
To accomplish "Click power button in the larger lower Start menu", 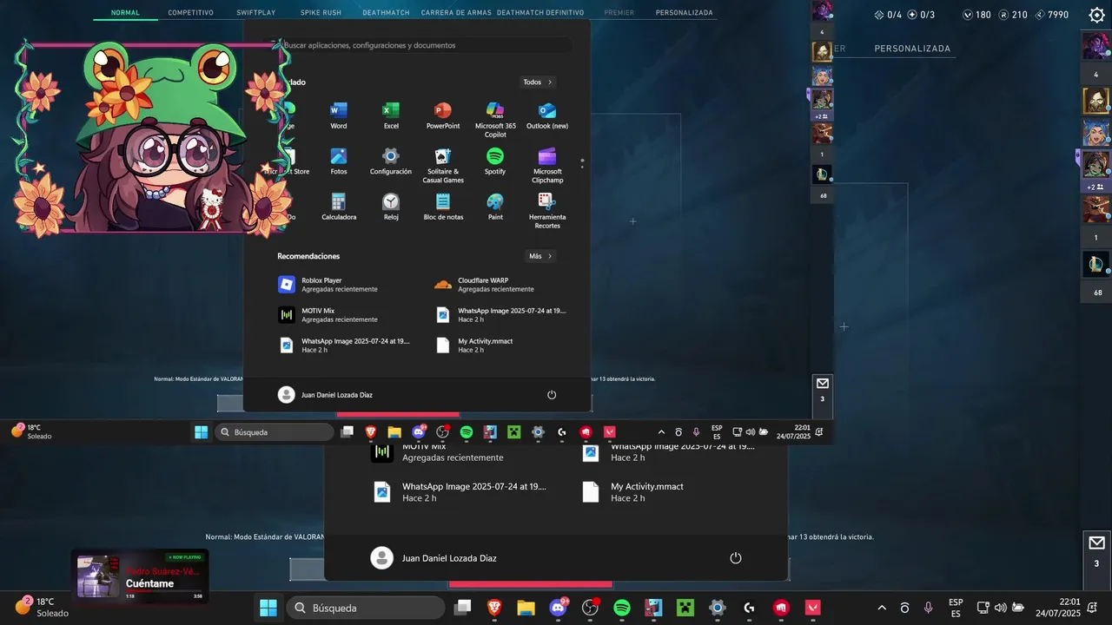I will [x=736, y=558].
